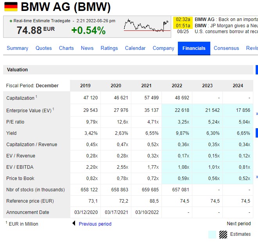The width and height of the screenshot is (258, 242).
Task: View the Calendar tab
Action: coord(135,48)
